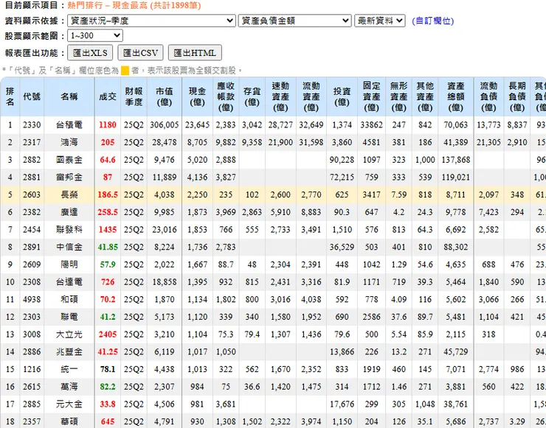Click 鴻海 cash value 8,705 cell
The height and width of the screenshot is (428, 546).
(198, 142)
